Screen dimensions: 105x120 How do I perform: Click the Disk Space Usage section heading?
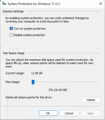[x=14, y=53]
